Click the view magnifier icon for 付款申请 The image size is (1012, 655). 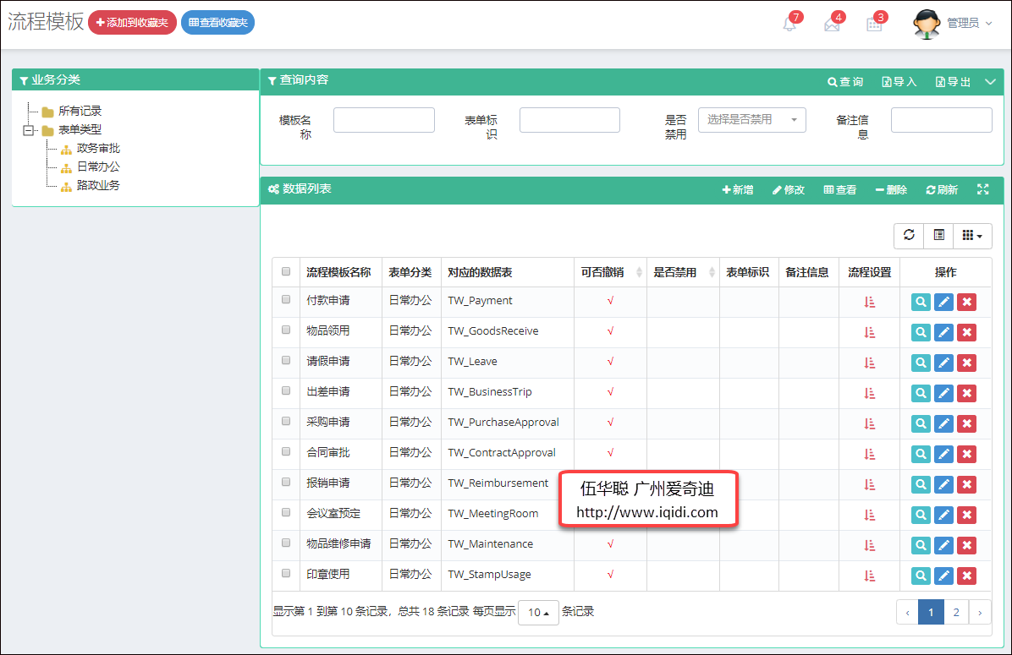pyautogui.click(x=921, y=302)
